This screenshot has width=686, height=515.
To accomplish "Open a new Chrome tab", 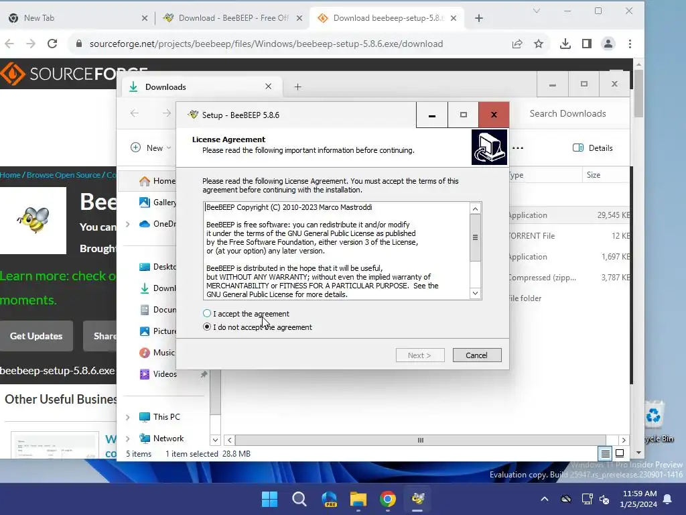I will (x=479, y=18).
